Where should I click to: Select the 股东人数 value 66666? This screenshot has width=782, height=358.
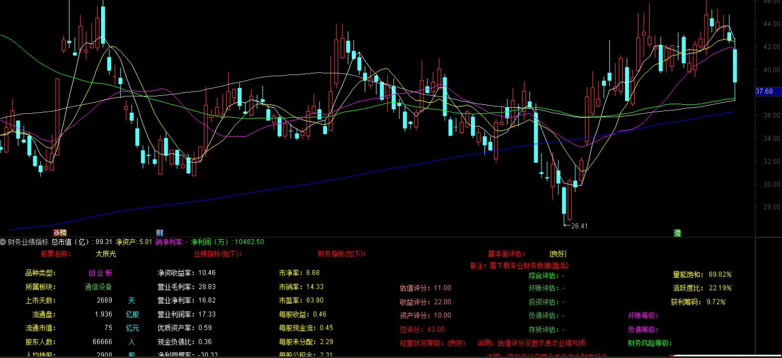pyautogui.click(x=102, y=342)
